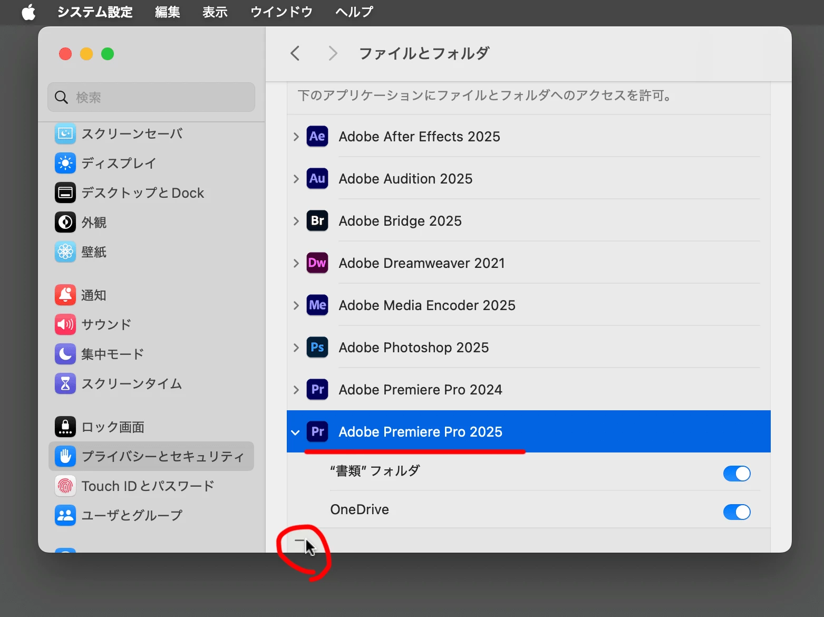Toggle the “書類” フォルダ access switch
The image size is (824, 617).
pyautogui.click(x=736, y=474)
